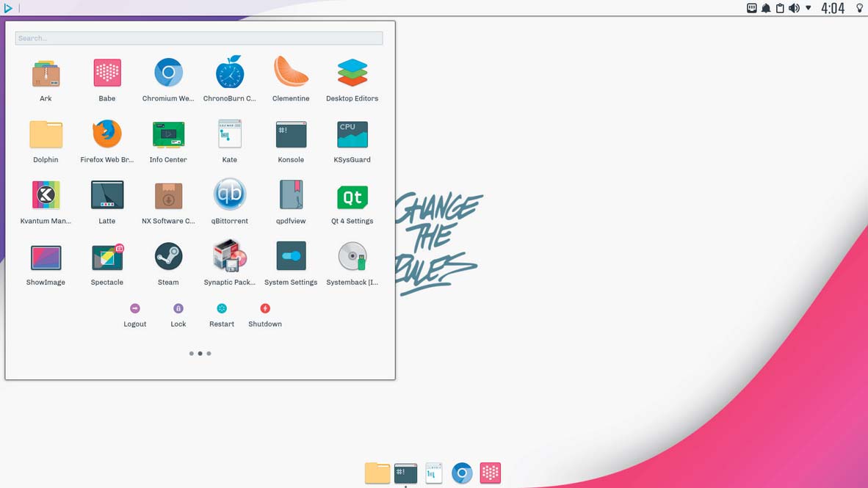868x488 pixels.
Task: Select the middle launcher page dot
Action: pyautogui.click(x=200, y=354)
